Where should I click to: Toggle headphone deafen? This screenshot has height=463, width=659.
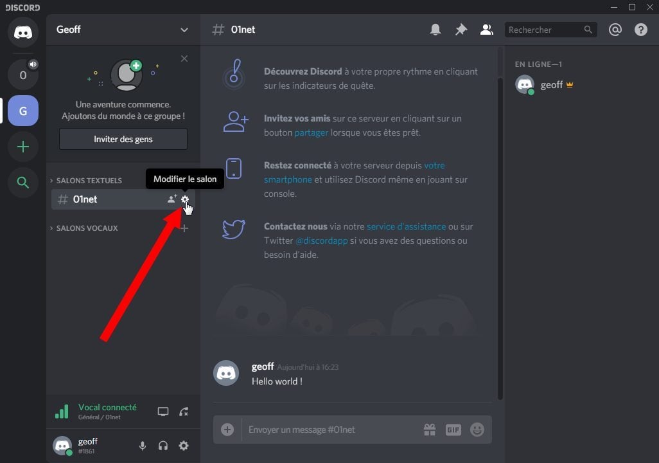[x=163, y=446]
